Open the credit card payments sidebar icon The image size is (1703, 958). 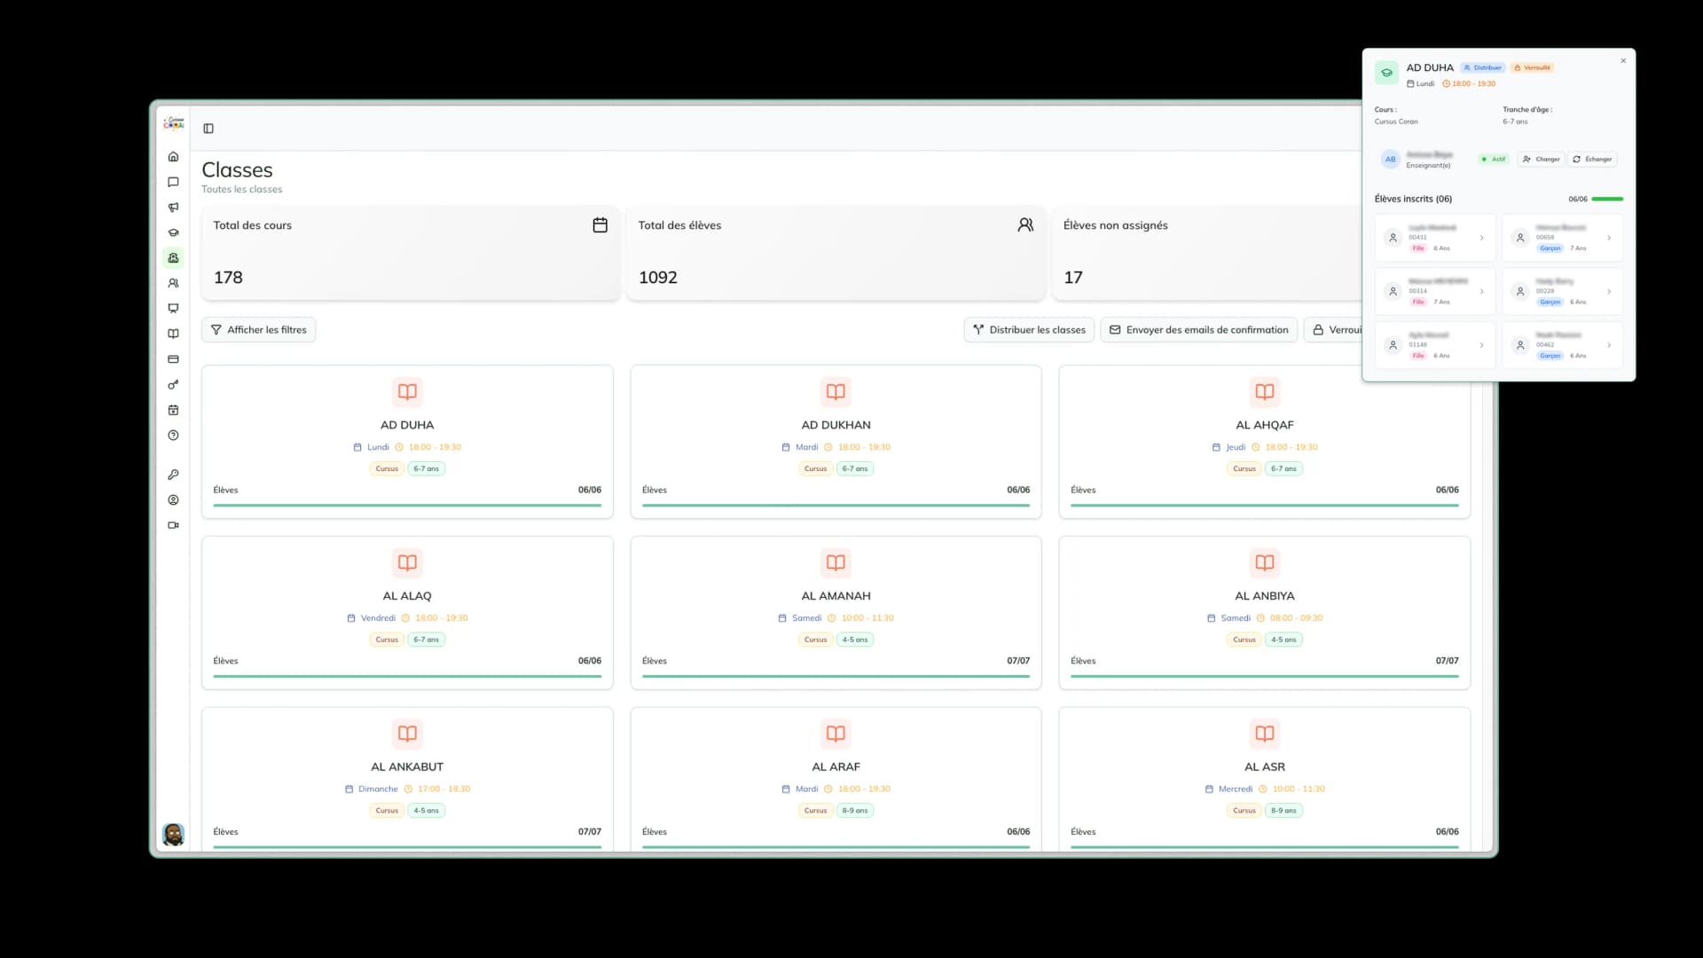(173, 359)
